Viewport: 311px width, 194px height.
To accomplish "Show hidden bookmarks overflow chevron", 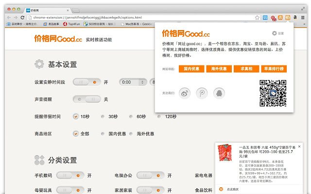I will 304,24.
